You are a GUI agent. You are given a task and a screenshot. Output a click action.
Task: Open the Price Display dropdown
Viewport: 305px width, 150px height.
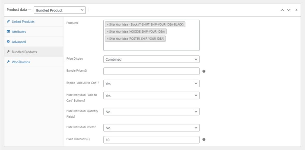tap(151, 59)
